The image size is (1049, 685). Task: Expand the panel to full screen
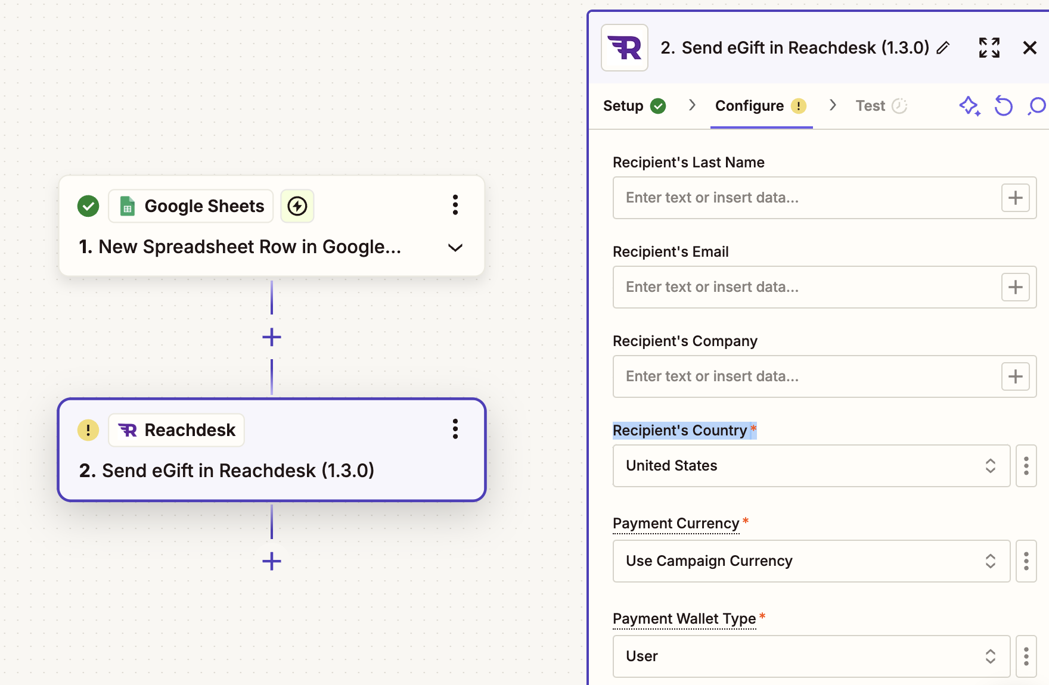coord(989,48)
